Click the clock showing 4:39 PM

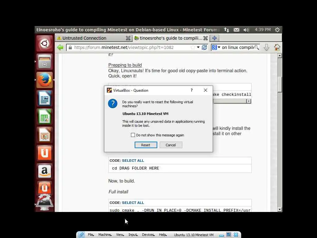tap(263, 29)
